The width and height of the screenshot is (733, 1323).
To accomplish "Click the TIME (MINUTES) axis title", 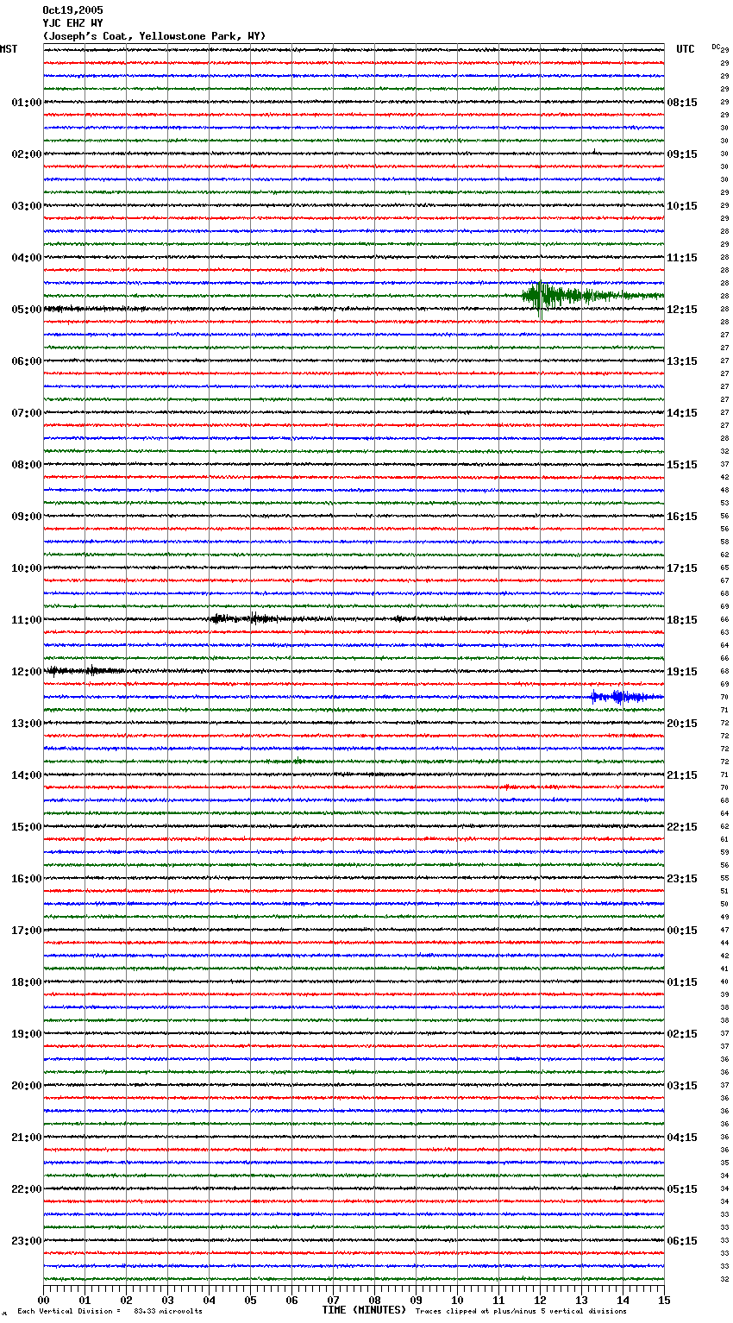I will [x=364, y=1310].
